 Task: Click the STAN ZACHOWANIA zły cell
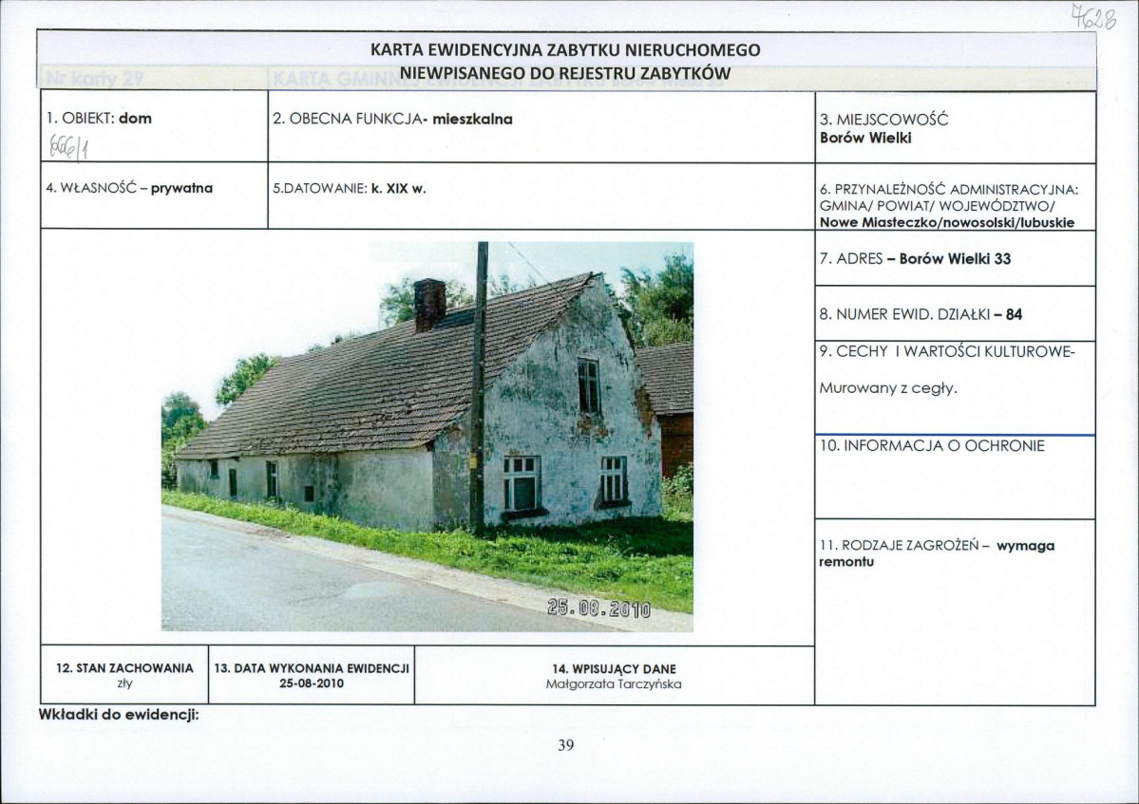(124, 675)
